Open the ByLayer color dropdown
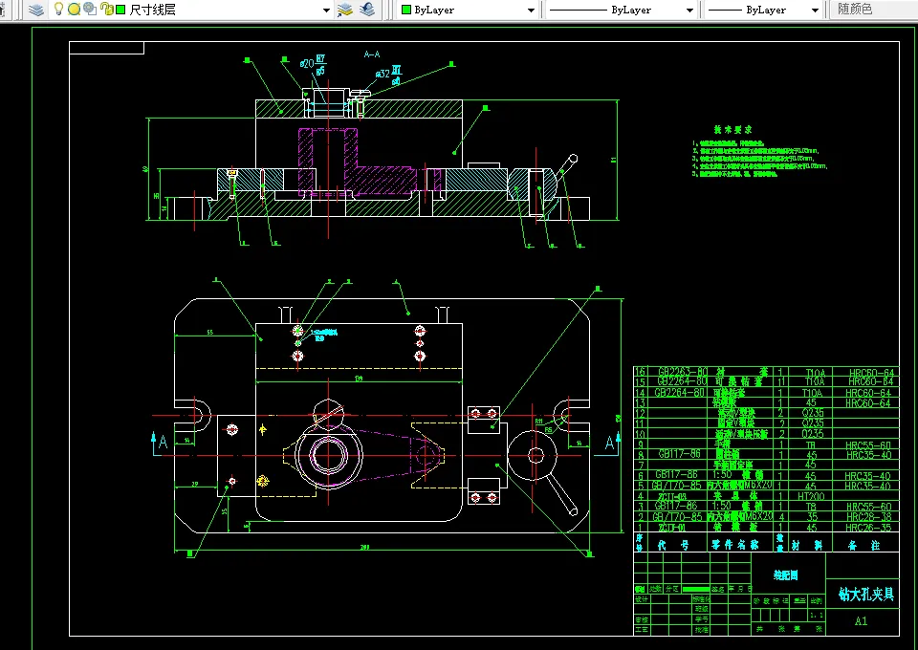 (531, 10)
